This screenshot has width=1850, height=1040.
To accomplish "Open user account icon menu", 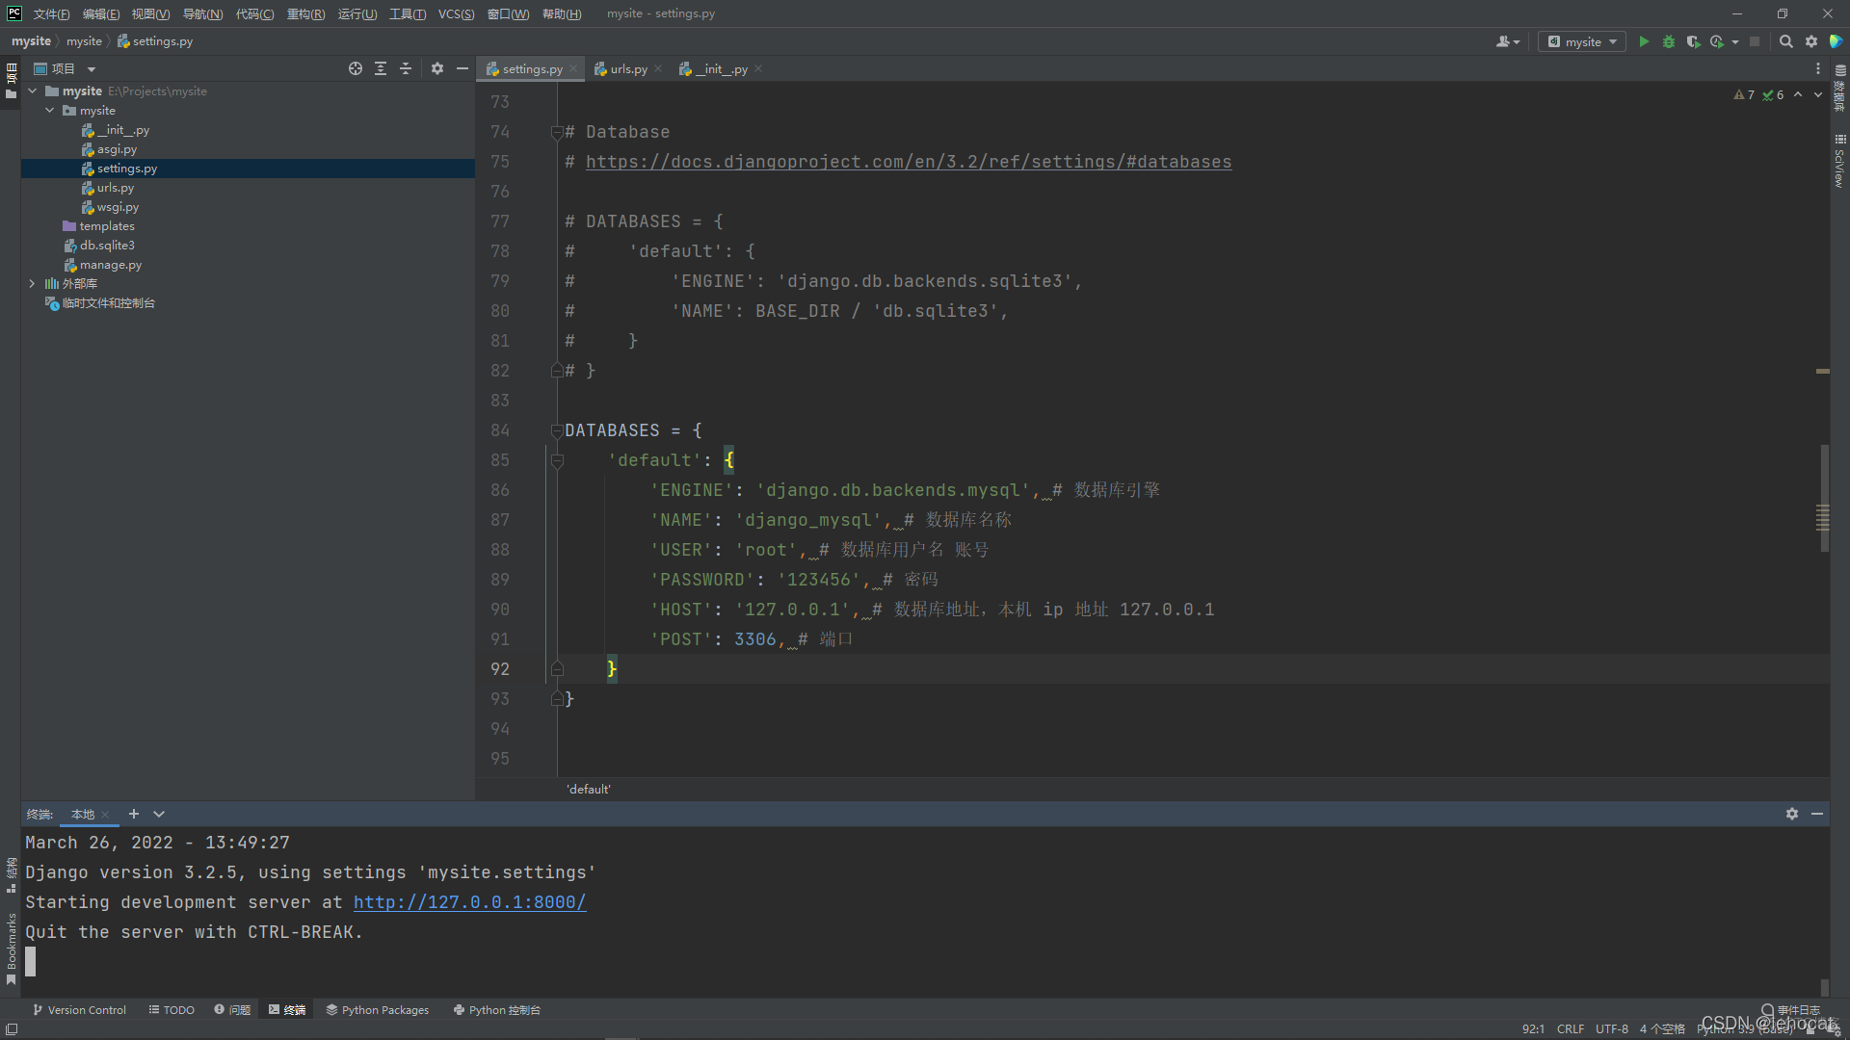I will [x=1508, y=41].
